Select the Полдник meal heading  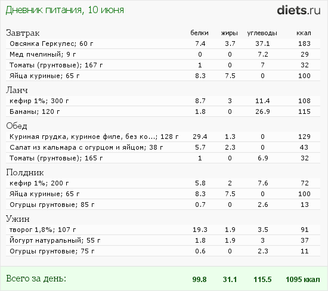click(x=24, y=172)
